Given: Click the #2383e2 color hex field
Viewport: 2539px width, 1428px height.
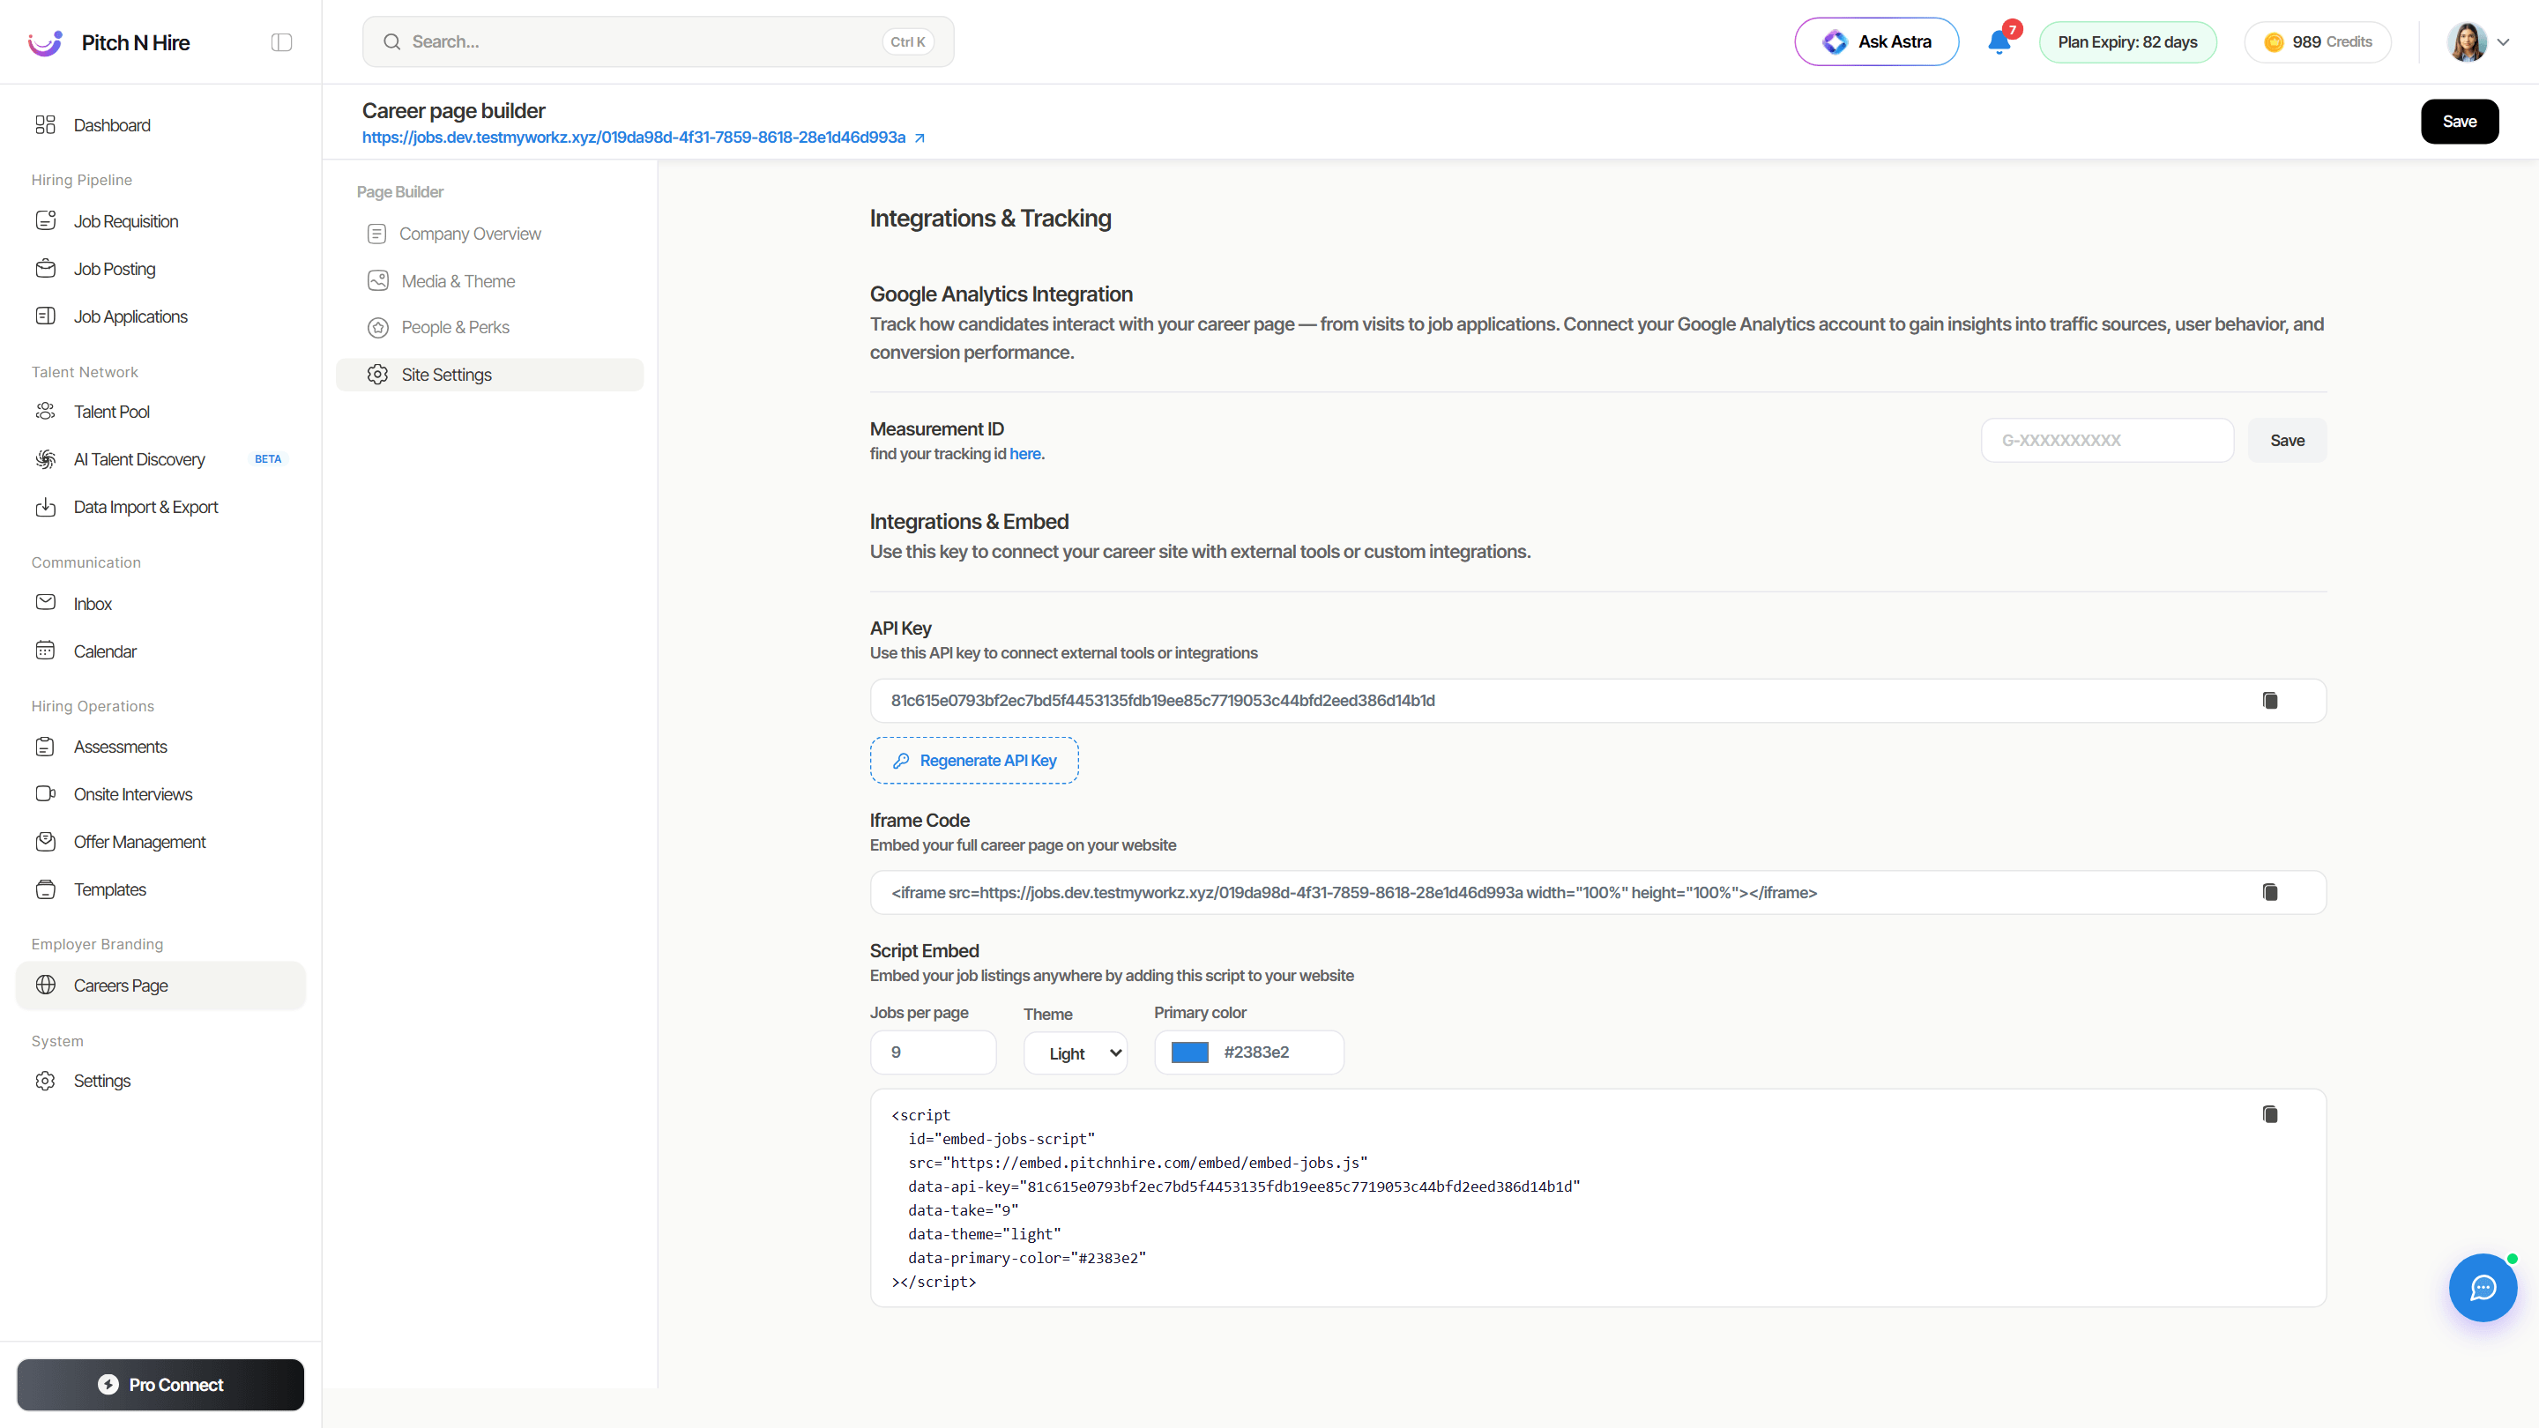Looking at the screenshot, I should (x=1256, y=1052).
